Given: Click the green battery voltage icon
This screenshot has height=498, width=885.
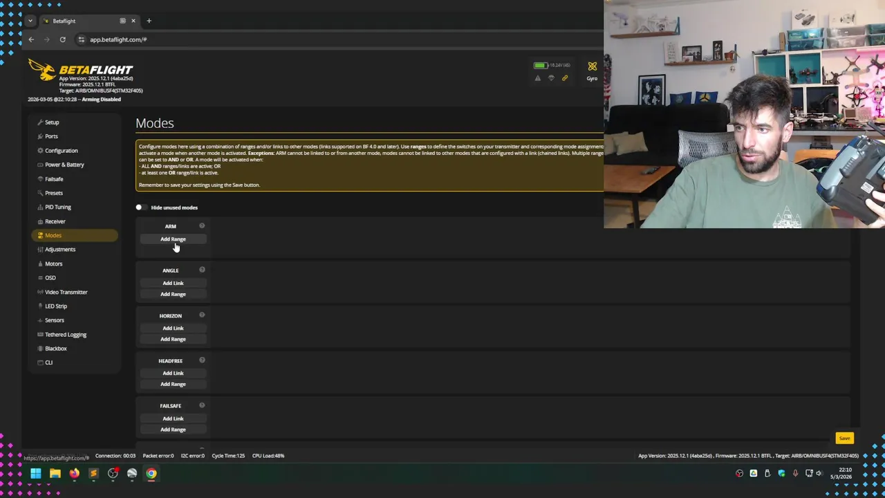Looking at the screenshot, I should (x=540, y=65).
